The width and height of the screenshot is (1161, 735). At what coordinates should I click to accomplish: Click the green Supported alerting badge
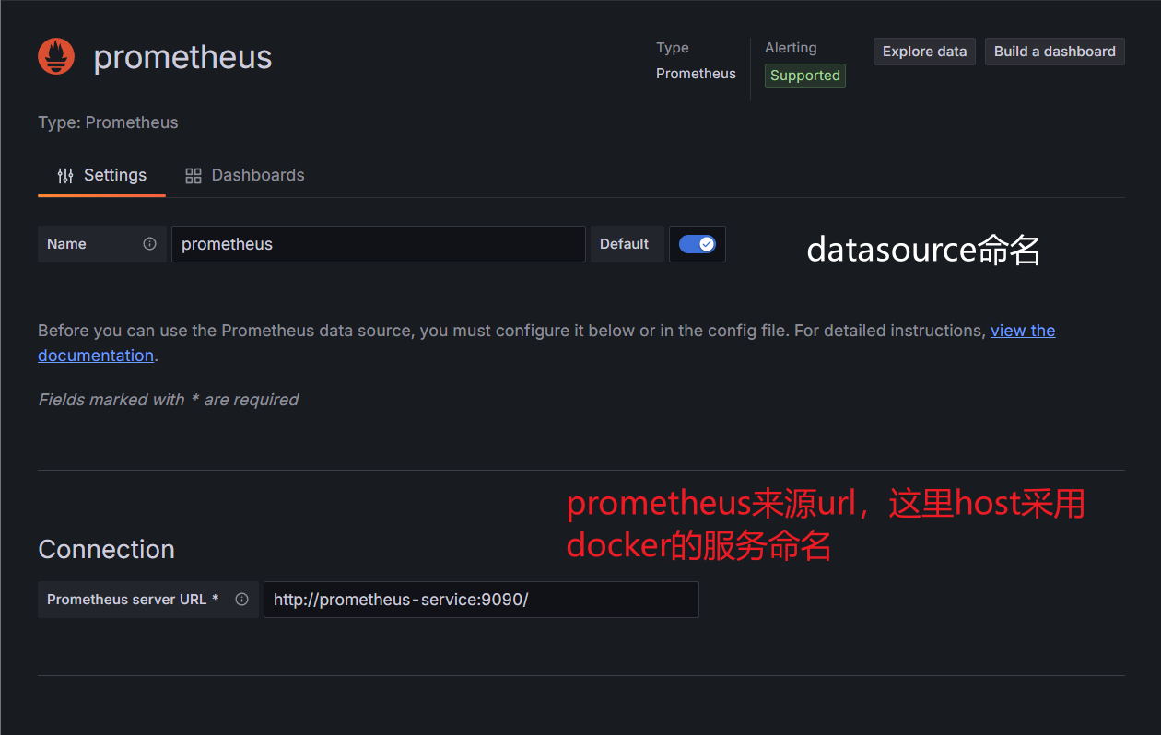click(804, 76)
